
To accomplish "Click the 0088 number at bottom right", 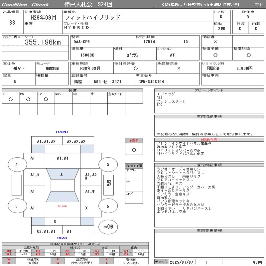I will tap(258, 262).
